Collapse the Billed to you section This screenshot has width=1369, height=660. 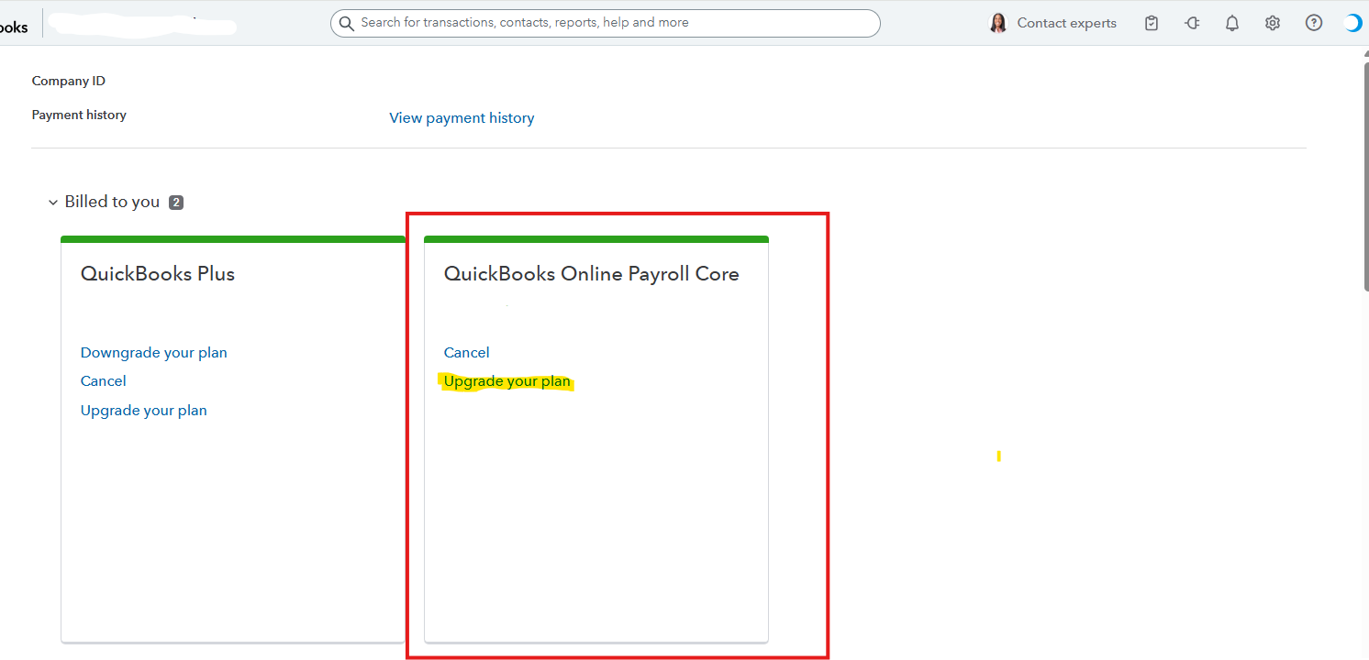tap(53, 202)
